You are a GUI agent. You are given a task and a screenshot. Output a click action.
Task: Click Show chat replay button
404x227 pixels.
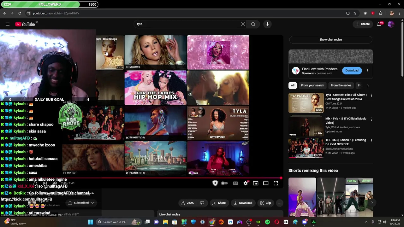(330, 40)
